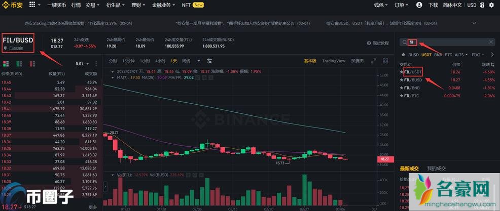This screenshot has width=500, height=211.
Task: Switch to 深度图 depth chart
Action: 357,61
